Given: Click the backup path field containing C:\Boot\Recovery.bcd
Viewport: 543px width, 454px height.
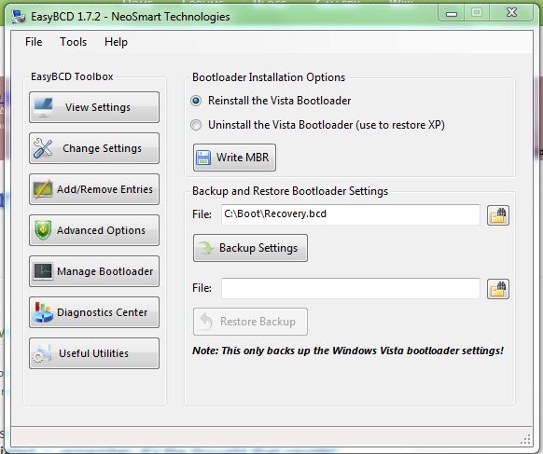Looking at the screenshot, I should pos(351,214).
